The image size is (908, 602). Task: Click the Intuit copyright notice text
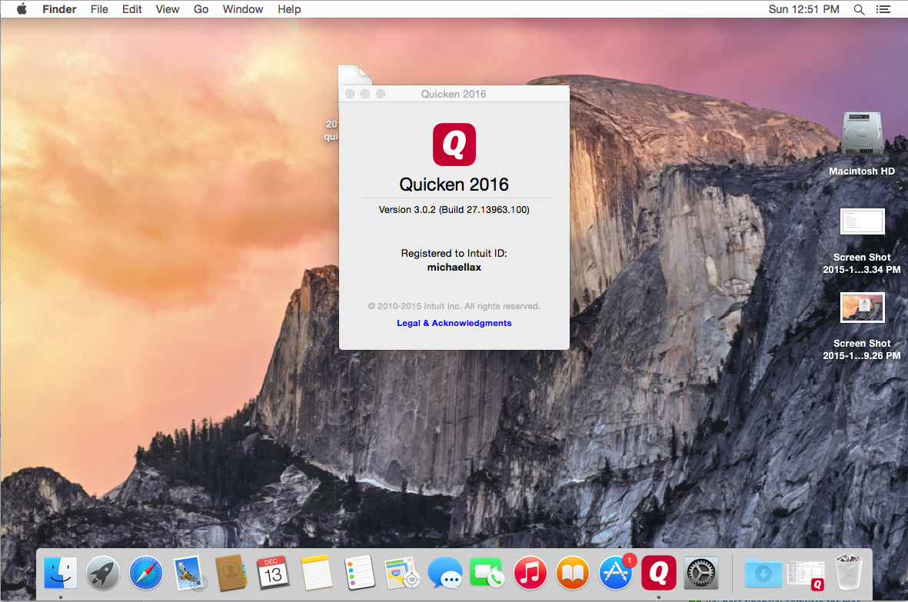tap(454, 306)
